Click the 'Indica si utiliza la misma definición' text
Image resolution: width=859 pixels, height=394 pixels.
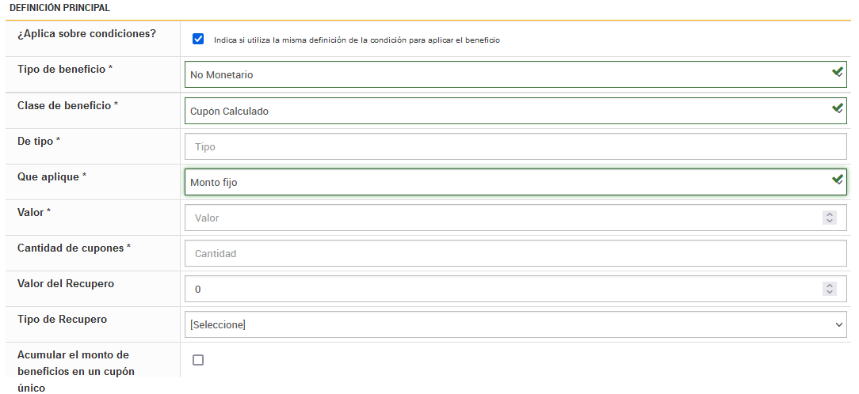click(357, 40)
